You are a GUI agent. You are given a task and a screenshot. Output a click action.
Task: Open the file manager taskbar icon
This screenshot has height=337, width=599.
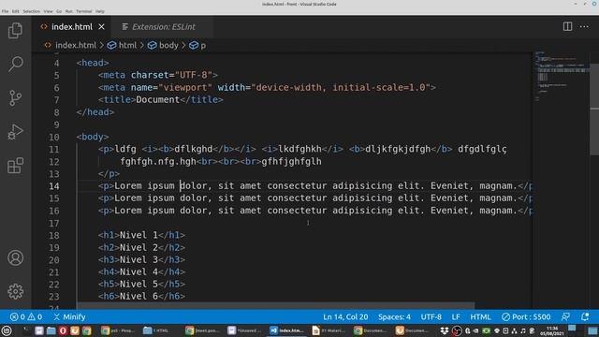point(51,330)
